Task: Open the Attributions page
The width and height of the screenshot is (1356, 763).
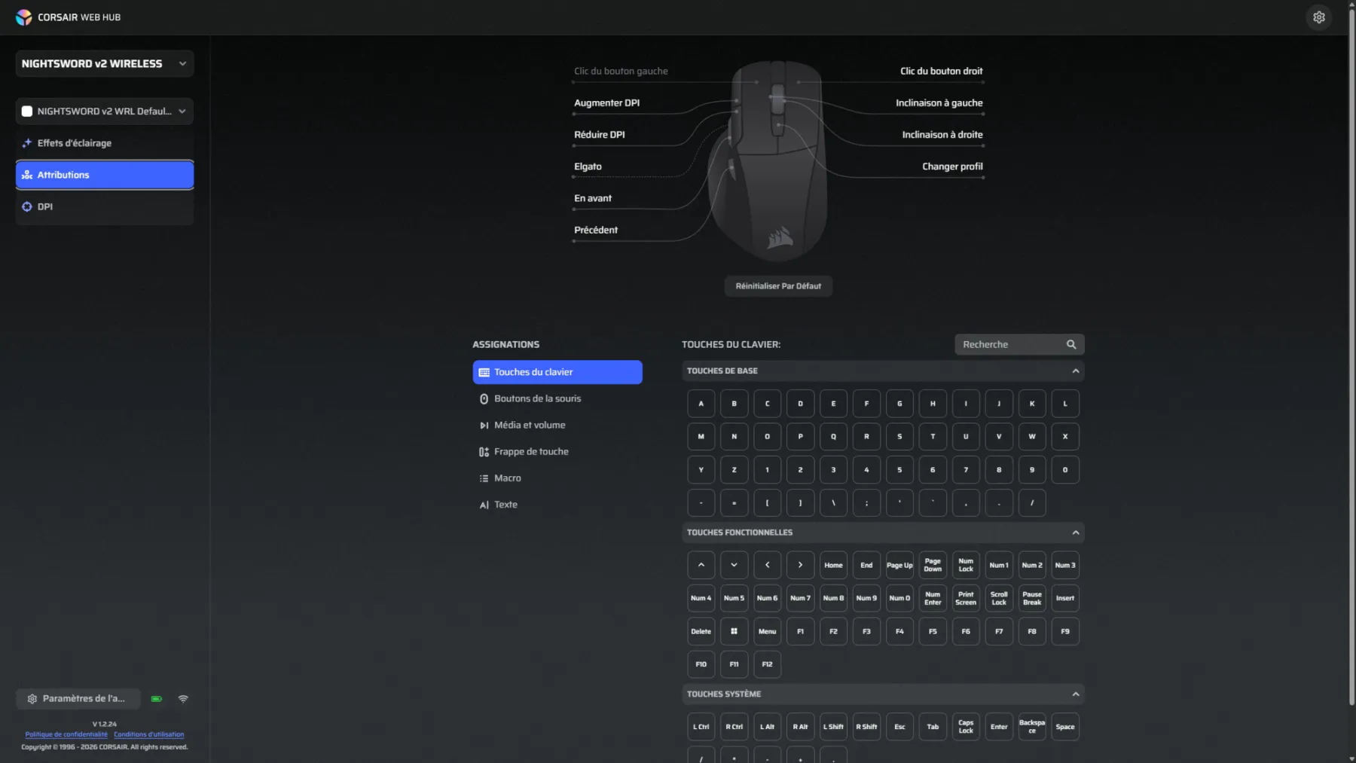Action: (105, 175)
